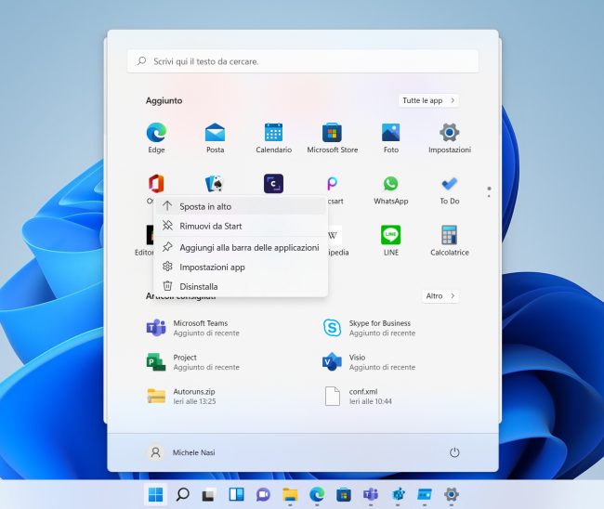Open Settings gear on the taskbar
The height and width of the screenshot is (509, 604).
point(452,494)
